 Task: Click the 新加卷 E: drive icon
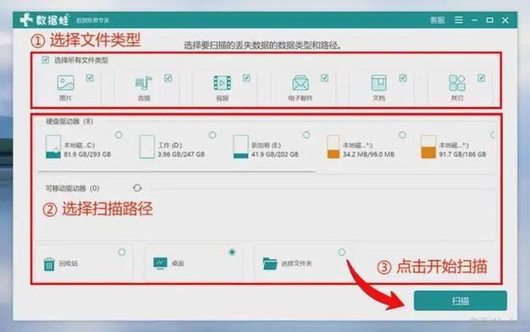(x=240, y=147)
